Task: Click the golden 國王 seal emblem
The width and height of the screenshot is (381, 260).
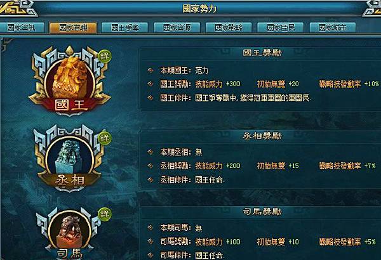Action: [70, 77]
